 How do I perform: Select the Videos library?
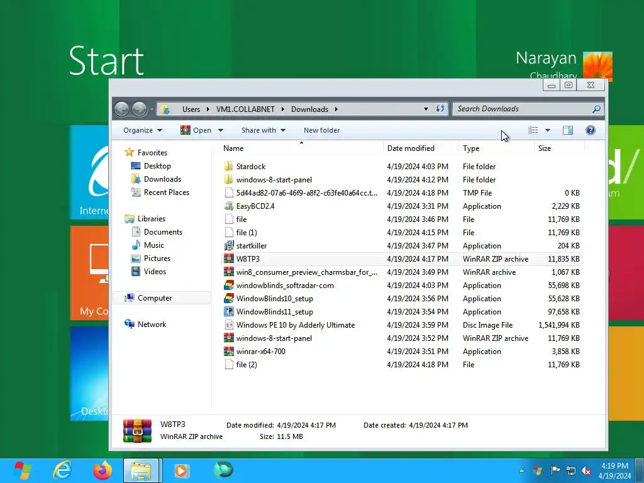tap(155, 272)
